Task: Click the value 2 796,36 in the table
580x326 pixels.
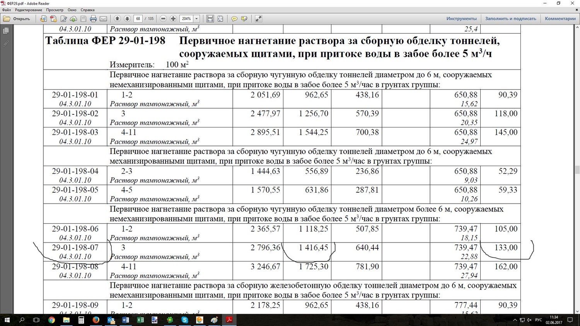Action: 265,248
